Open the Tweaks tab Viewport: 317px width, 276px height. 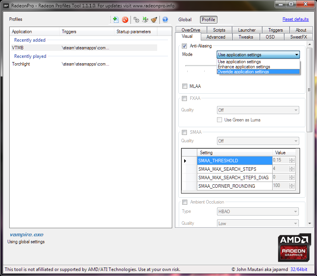click(246, 37)
